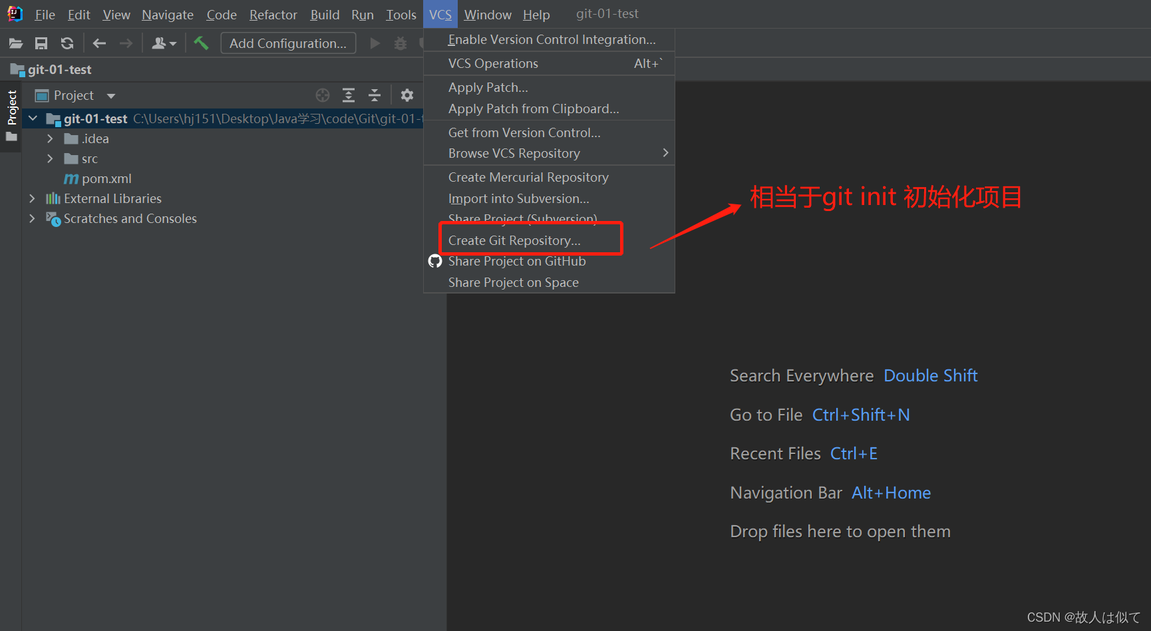Open the Window menu
The width and height of the screenshot is (1151, 631).
(488, 15)
